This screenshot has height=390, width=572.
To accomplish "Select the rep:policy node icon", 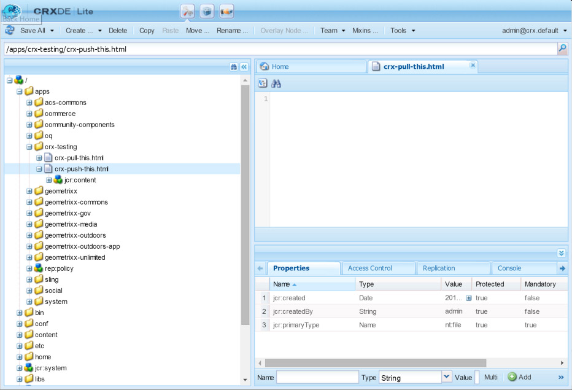I will click(x=38, y=268).
